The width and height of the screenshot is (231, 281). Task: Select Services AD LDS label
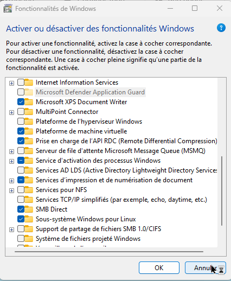click(126, 170)
